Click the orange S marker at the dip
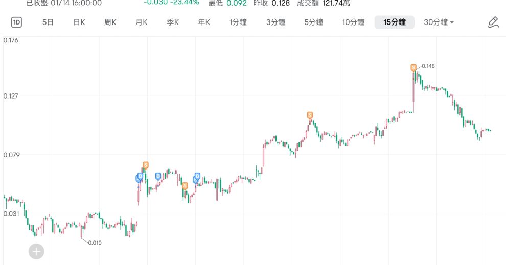The height and width of the screenshot is (265, 506). click(185, 186)
